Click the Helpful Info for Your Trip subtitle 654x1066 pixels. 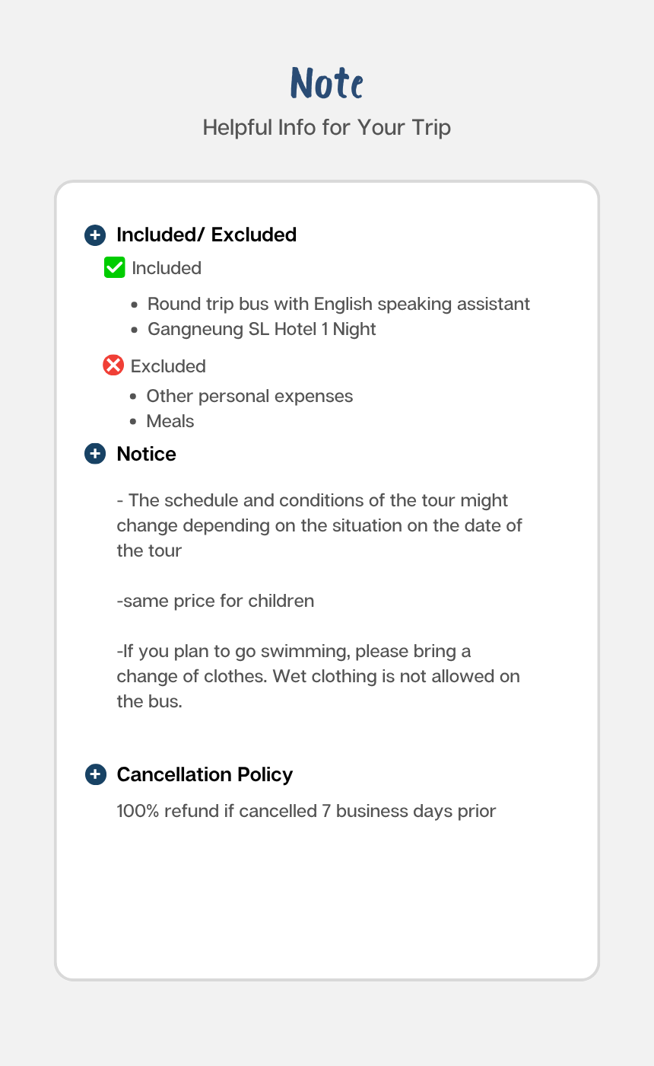point(327,127)
